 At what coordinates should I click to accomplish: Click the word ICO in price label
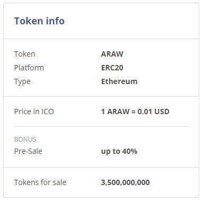[x=48, y=112]
